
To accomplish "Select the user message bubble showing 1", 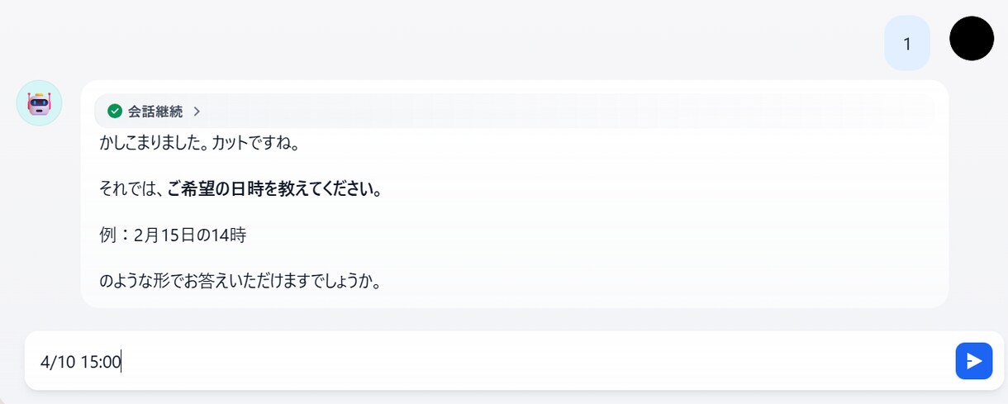I will [907, 43].
